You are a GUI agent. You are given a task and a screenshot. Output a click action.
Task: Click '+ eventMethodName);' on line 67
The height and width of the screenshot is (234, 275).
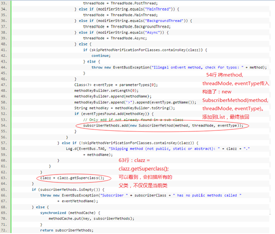coord(77,201)
